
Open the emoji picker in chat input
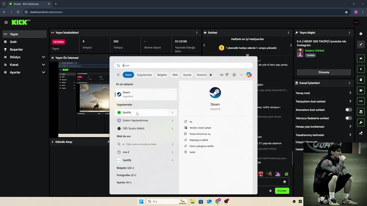click(285, 182)
